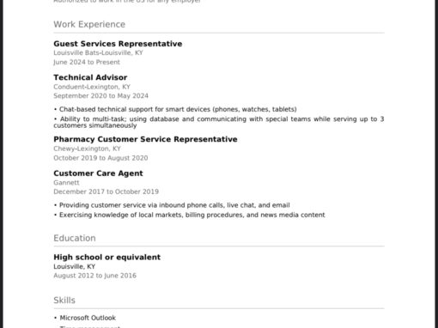Screen dimensions: 438x328
Task: Click the Work Experience section heading
Action: pos(89,24)
